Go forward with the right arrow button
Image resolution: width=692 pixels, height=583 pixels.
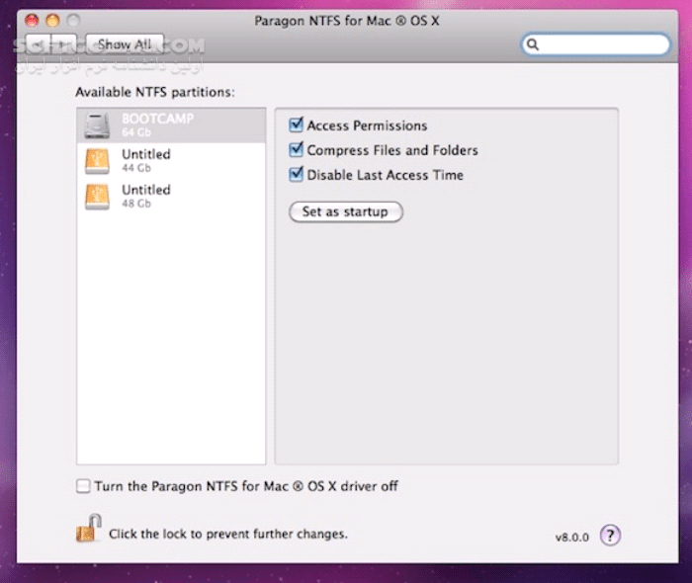64,44
